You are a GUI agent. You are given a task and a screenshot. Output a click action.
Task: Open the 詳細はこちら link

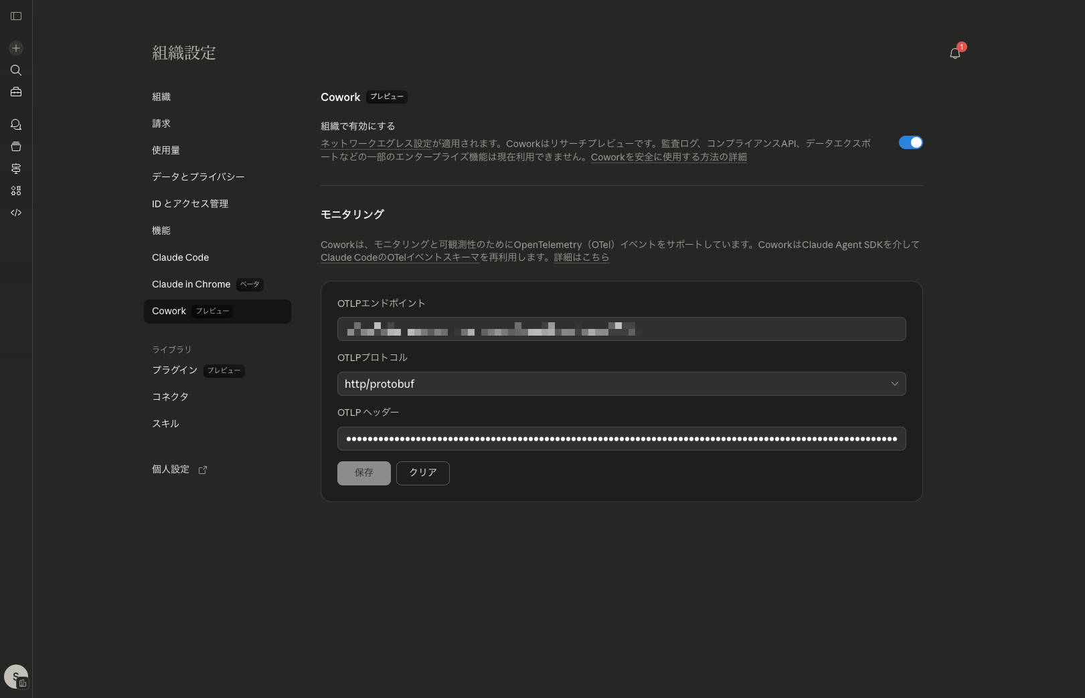click(581, 257)
